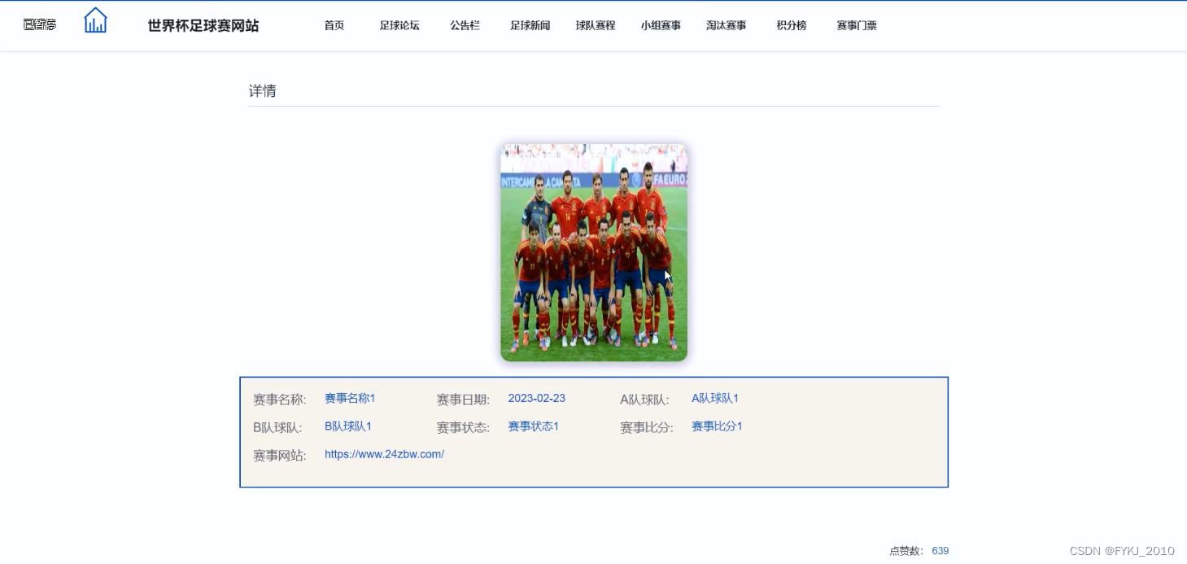The height and width of the screenshot is (564, 1187).
Task: Click the 赛事名称1 value text
Action: pyautogui.click(x=350, y=398)
